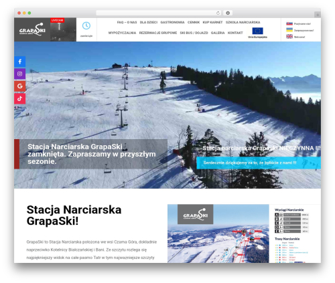Click the Welcome English text link
Viewport: 335px width, 283px height.
[x=299, y=37]
